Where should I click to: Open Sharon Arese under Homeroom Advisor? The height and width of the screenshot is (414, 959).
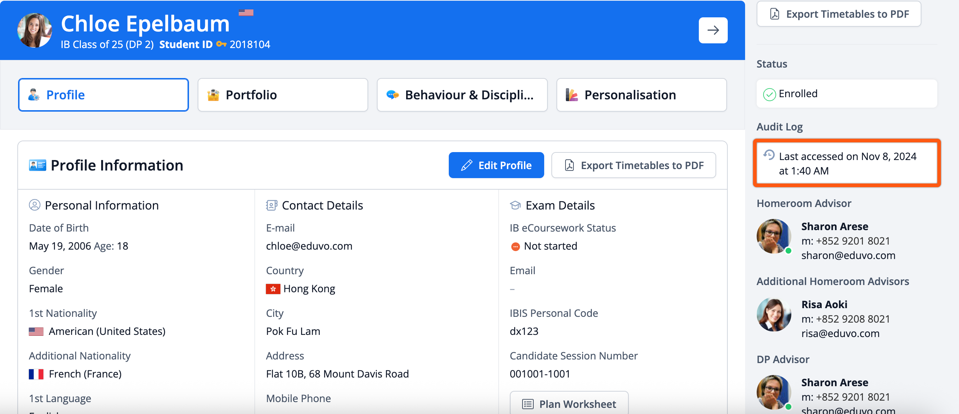(835, 227)
